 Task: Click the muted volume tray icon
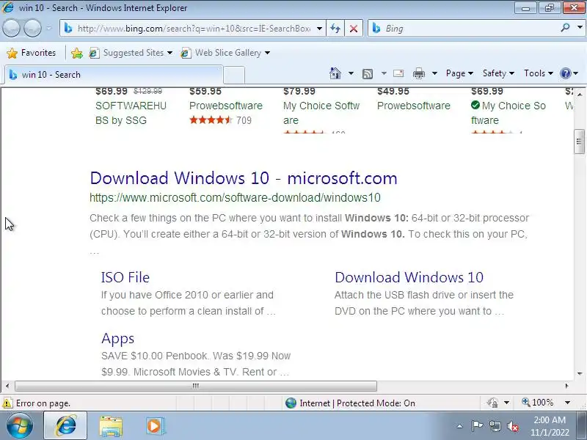(512, 426)
